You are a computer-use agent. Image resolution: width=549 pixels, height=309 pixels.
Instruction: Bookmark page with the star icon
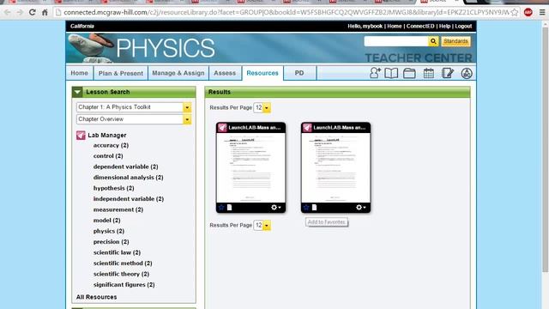[x=515, y=13]
